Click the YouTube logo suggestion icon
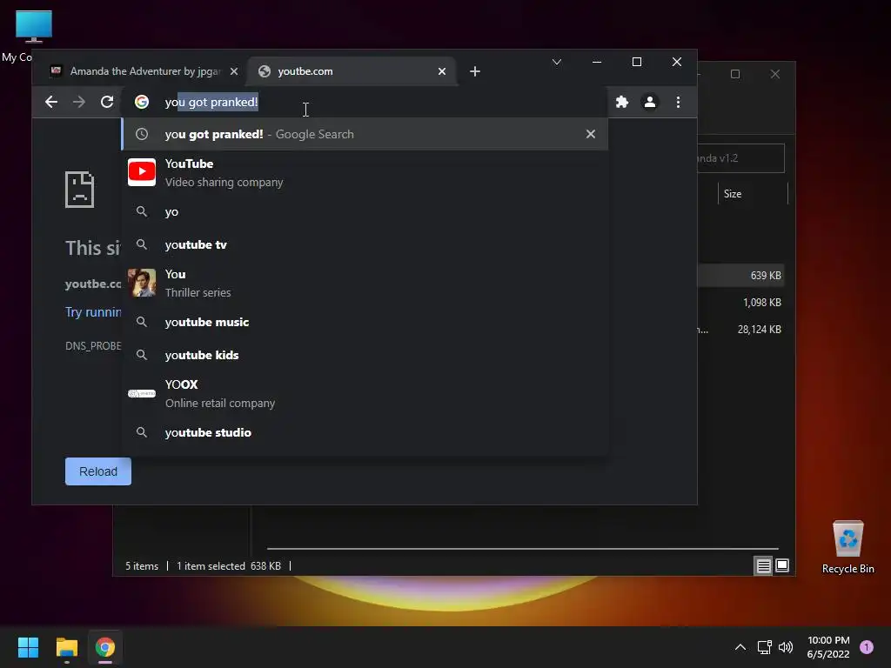The image size is (891, 668). (142, 172)
